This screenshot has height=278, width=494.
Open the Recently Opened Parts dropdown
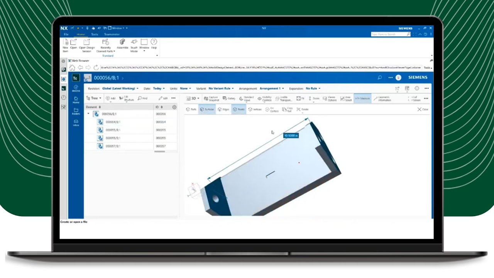click(x=105, y=46)
